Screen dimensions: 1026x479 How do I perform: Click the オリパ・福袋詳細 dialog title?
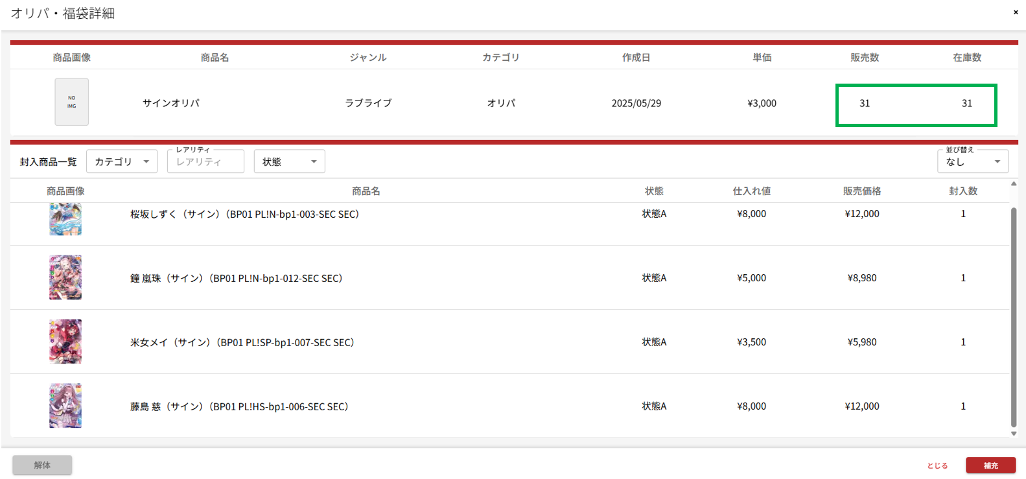[63, 14]
